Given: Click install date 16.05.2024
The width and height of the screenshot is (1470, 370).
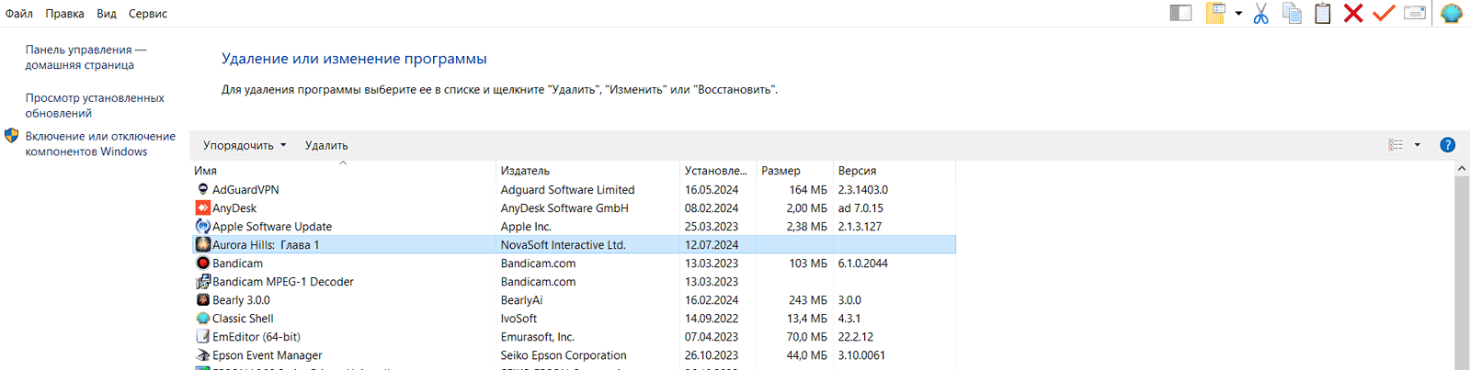Looking at the screenshot, I should 712,190.
